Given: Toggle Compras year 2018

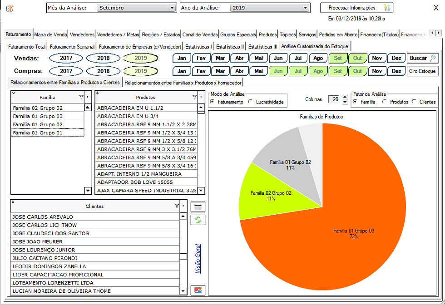Looking at the screenshot, I should (104, 71).
